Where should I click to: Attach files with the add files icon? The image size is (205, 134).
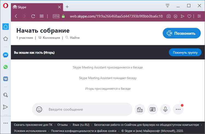tap(140, 109)
